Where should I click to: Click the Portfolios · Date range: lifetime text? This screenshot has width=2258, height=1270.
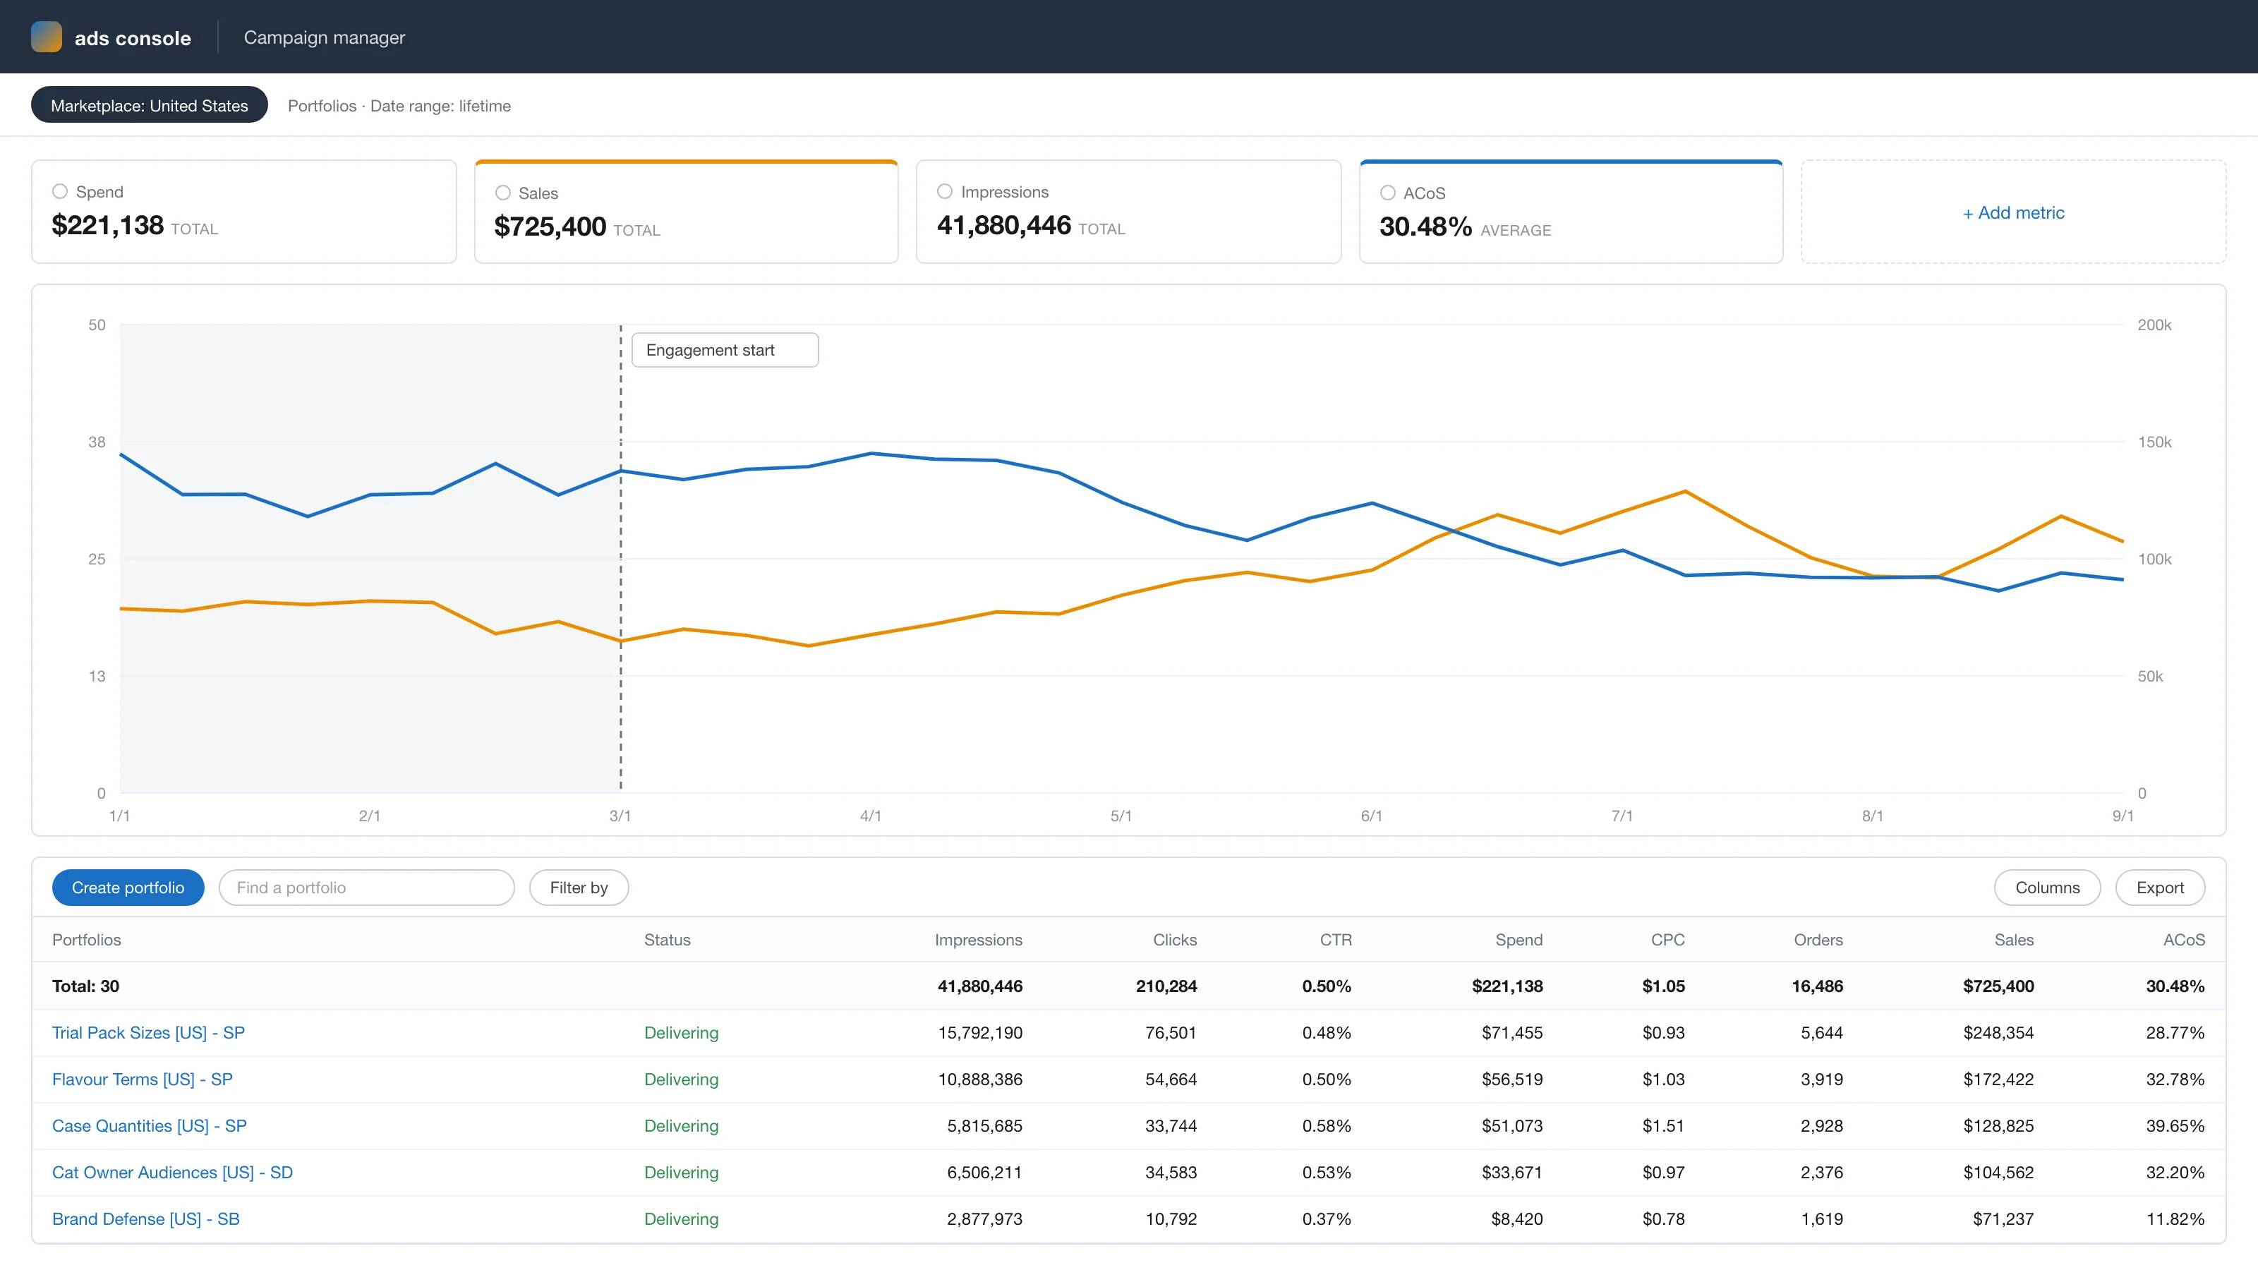(399, 105)
